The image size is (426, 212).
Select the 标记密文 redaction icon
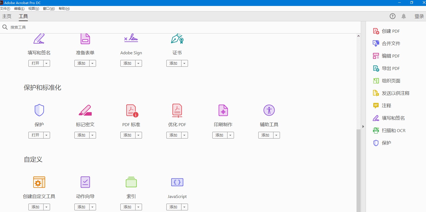click(85, 110)
